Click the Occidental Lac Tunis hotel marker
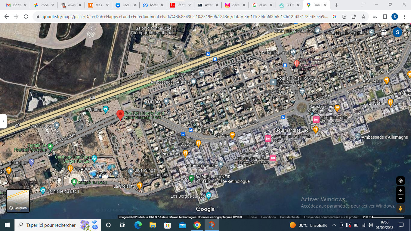The width and height of the screenshot is (411, 231). (268, 138)
